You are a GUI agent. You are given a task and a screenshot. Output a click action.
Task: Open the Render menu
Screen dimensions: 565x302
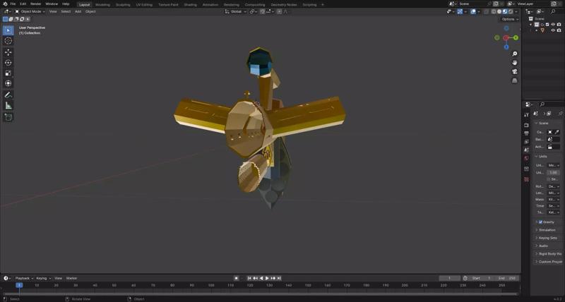coord(36,4)
